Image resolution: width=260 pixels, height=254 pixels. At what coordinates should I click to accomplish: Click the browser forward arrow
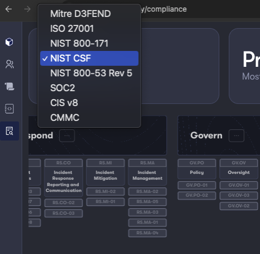(28, 9)
